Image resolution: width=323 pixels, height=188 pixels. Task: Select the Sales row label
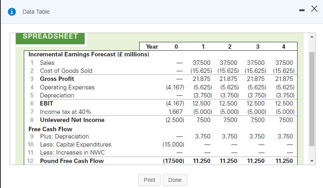(47, 63)
